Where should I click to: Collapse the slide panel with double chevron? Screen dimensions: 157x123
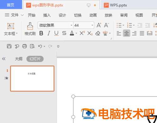click(x=4, y=59)
